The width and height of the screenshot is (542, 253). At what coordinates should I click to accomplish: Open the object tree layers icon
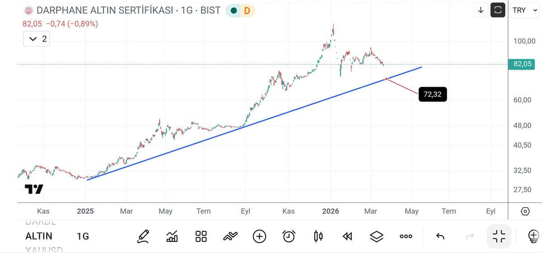point(376,236)
